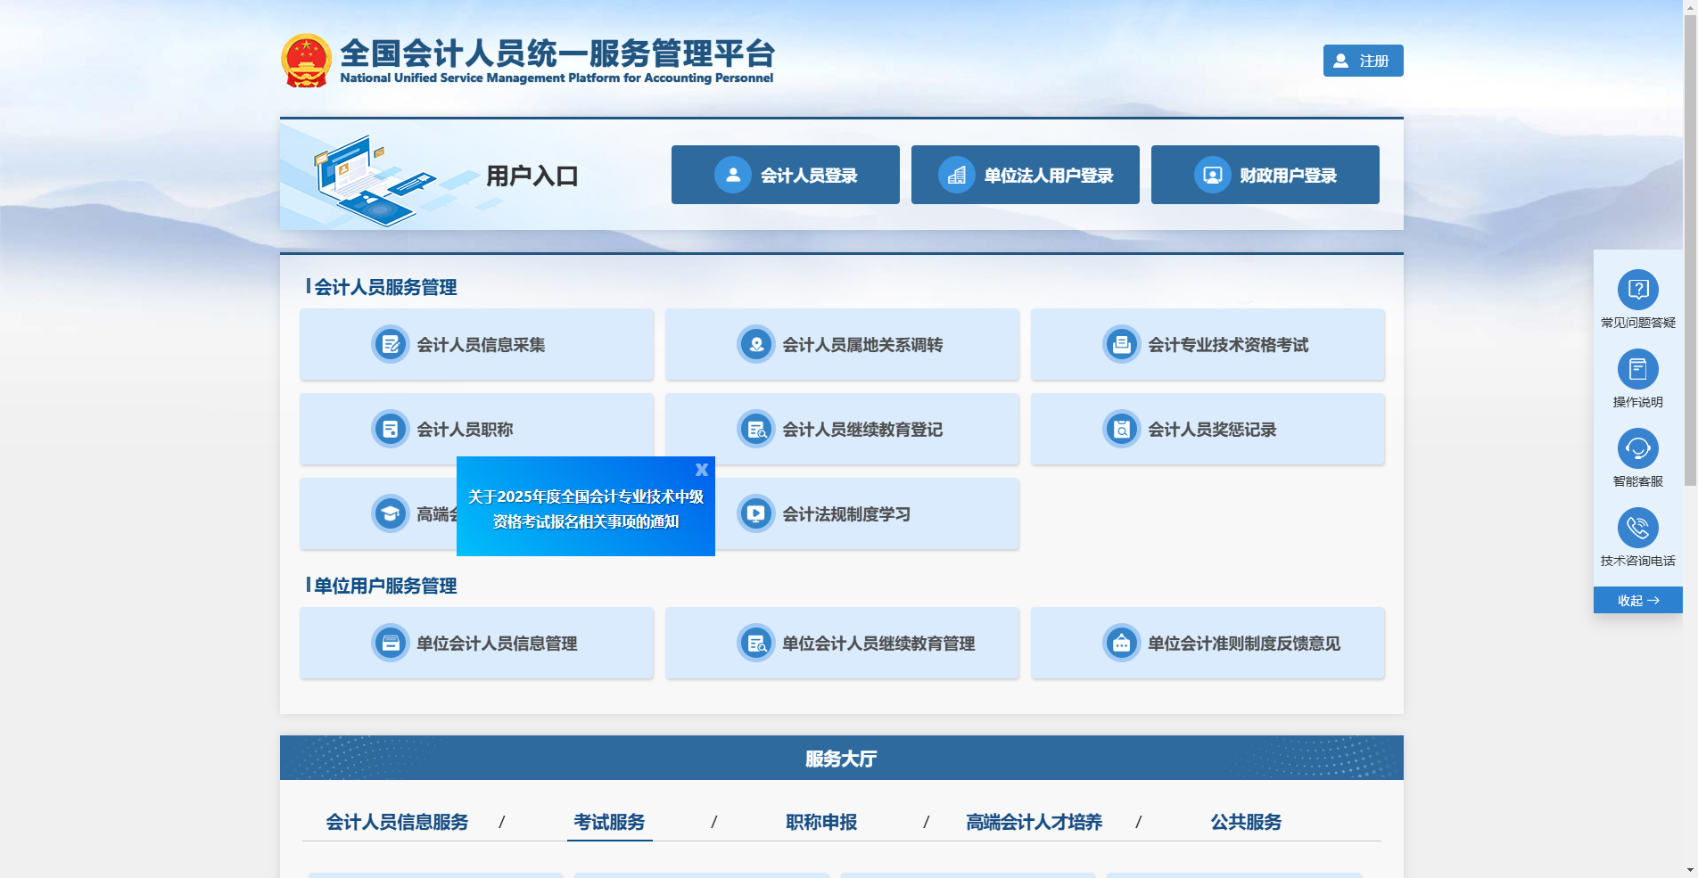Open 智能客服 chat icon

[x=1637, y=448]
